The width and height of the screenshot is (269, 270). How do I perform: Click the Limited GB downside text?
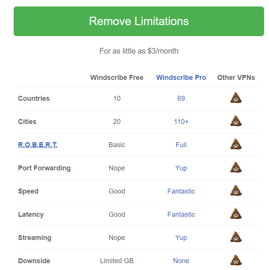click(116, 261)
